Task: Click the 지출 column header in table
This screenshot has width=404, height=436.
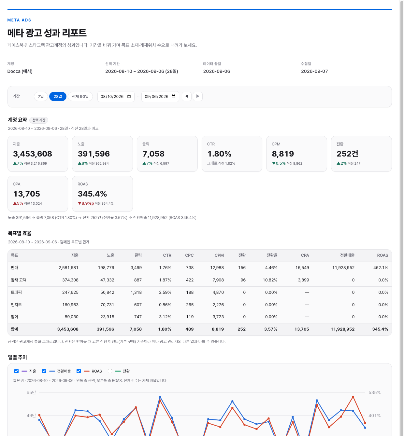Action: [75, 255]
